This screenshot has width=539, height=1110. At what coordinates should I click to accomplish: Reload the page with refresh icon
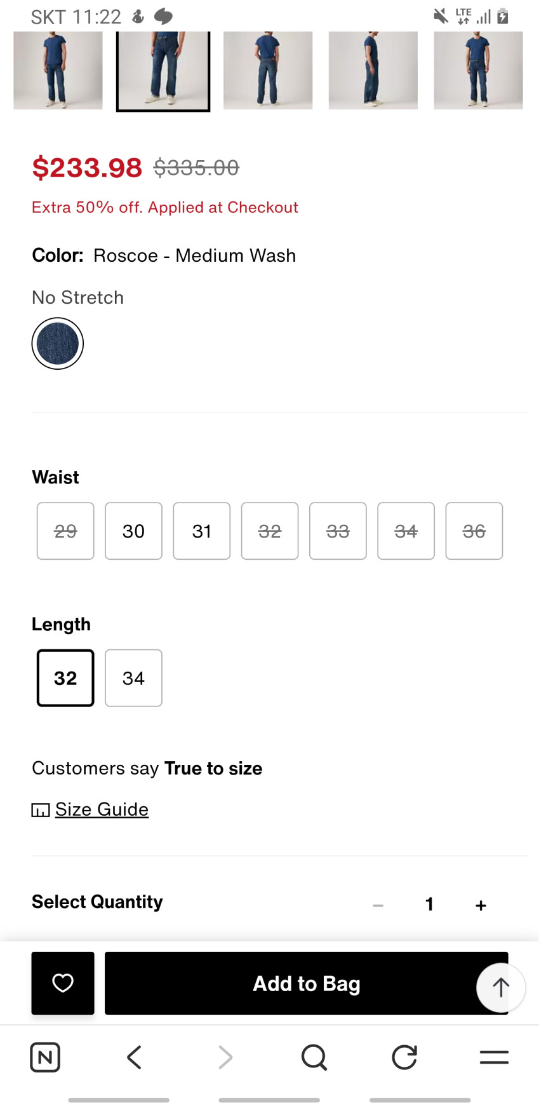pos(404,1057)
